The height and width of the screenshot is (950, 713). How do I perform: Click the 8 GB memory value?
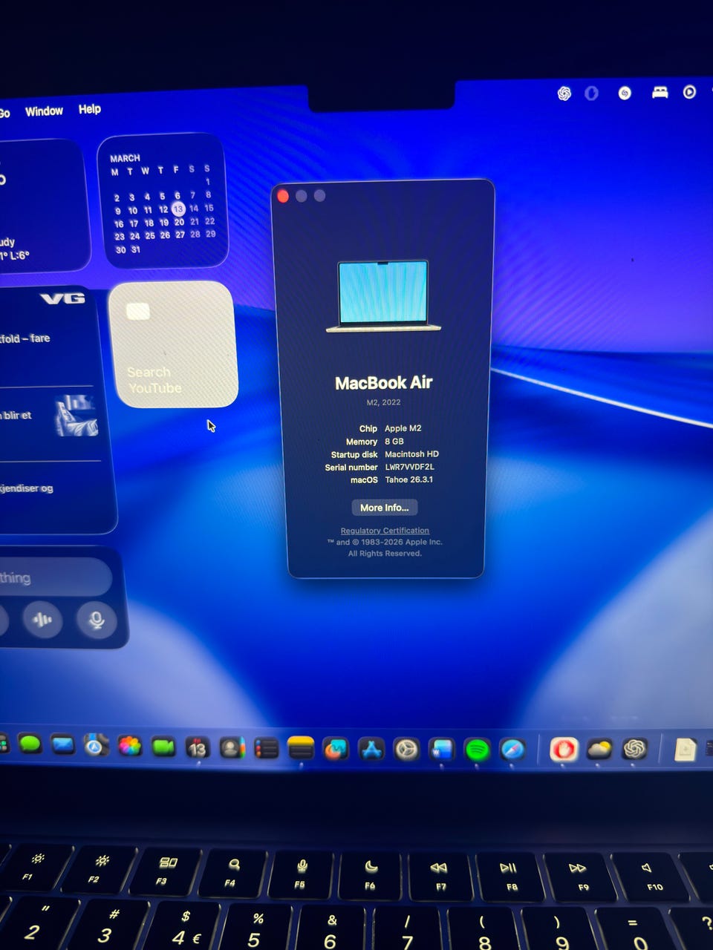coord(394,441)
